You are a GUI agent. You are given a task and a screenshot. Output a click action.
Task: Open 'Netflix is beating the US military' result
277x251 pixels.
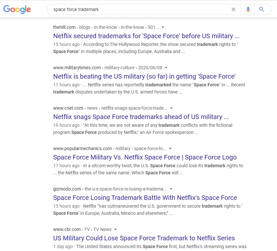(144, 76)
